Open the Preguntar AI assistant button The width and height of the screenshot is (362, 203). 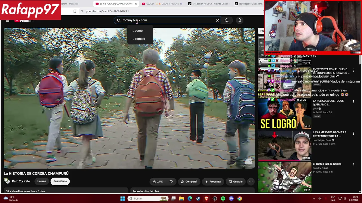(213, 182)
